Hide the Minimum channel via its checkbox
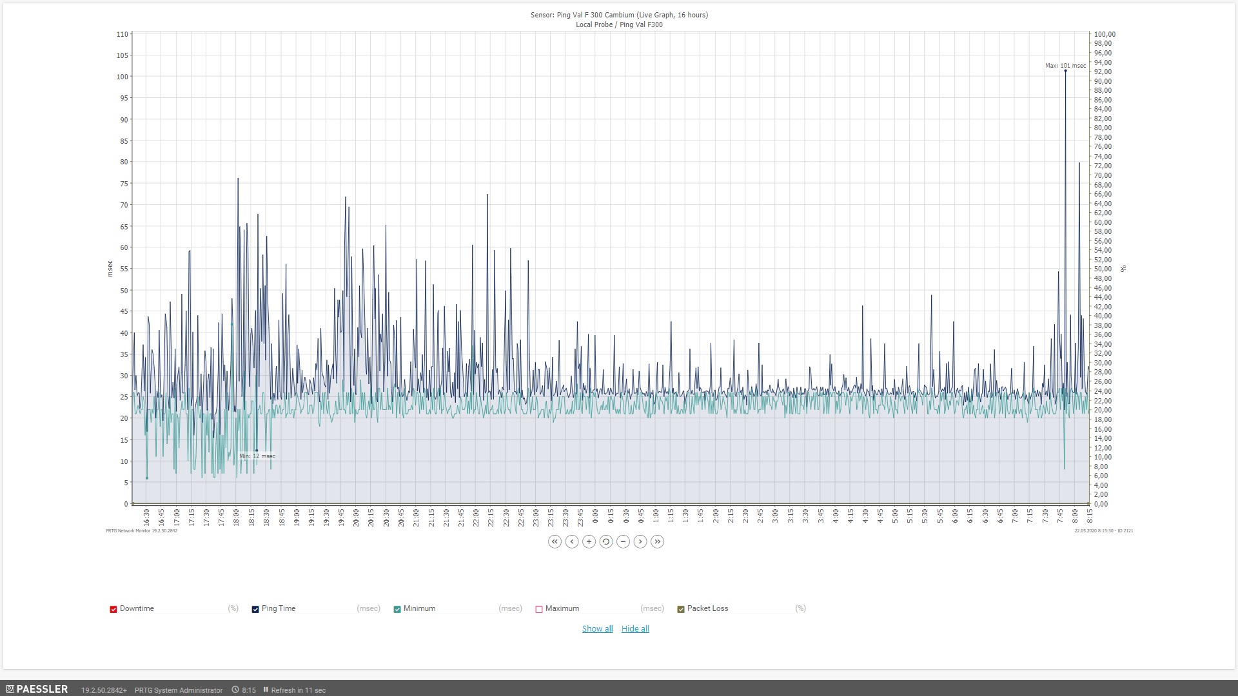Screen dimensions: 1238x696 (397, 609)
